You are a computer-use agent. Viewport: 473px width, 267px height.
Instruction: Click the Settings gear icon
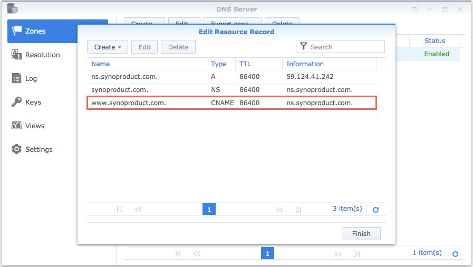click(16, 149)
